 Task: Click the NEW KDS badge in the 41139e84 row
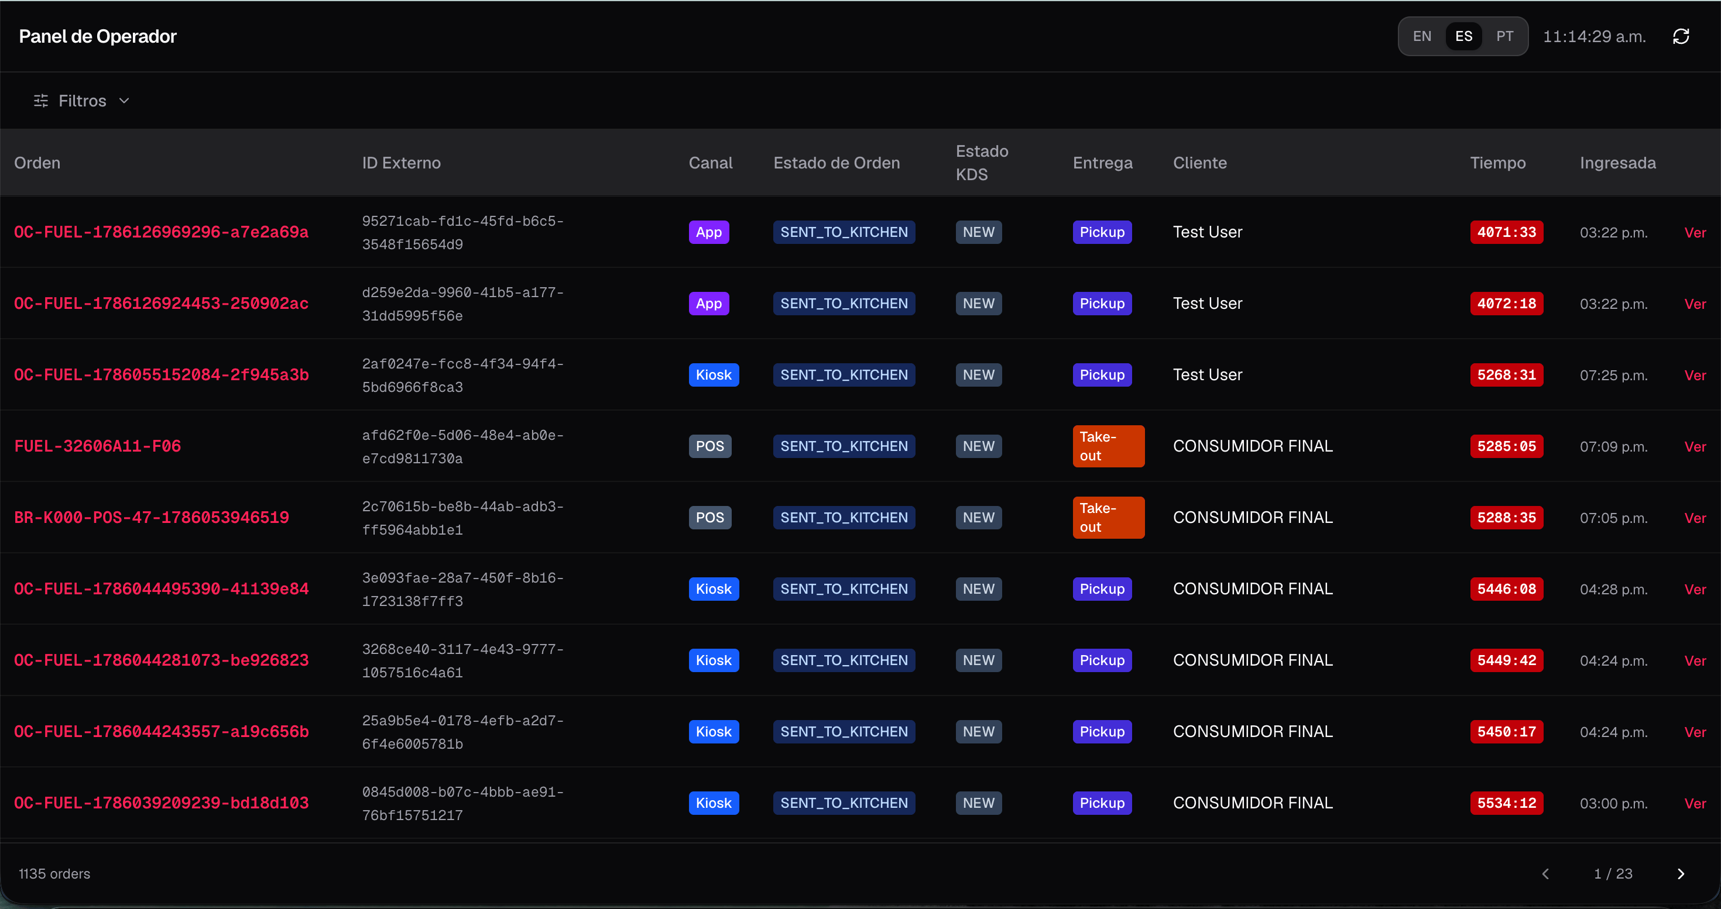(x=979, y=589)
